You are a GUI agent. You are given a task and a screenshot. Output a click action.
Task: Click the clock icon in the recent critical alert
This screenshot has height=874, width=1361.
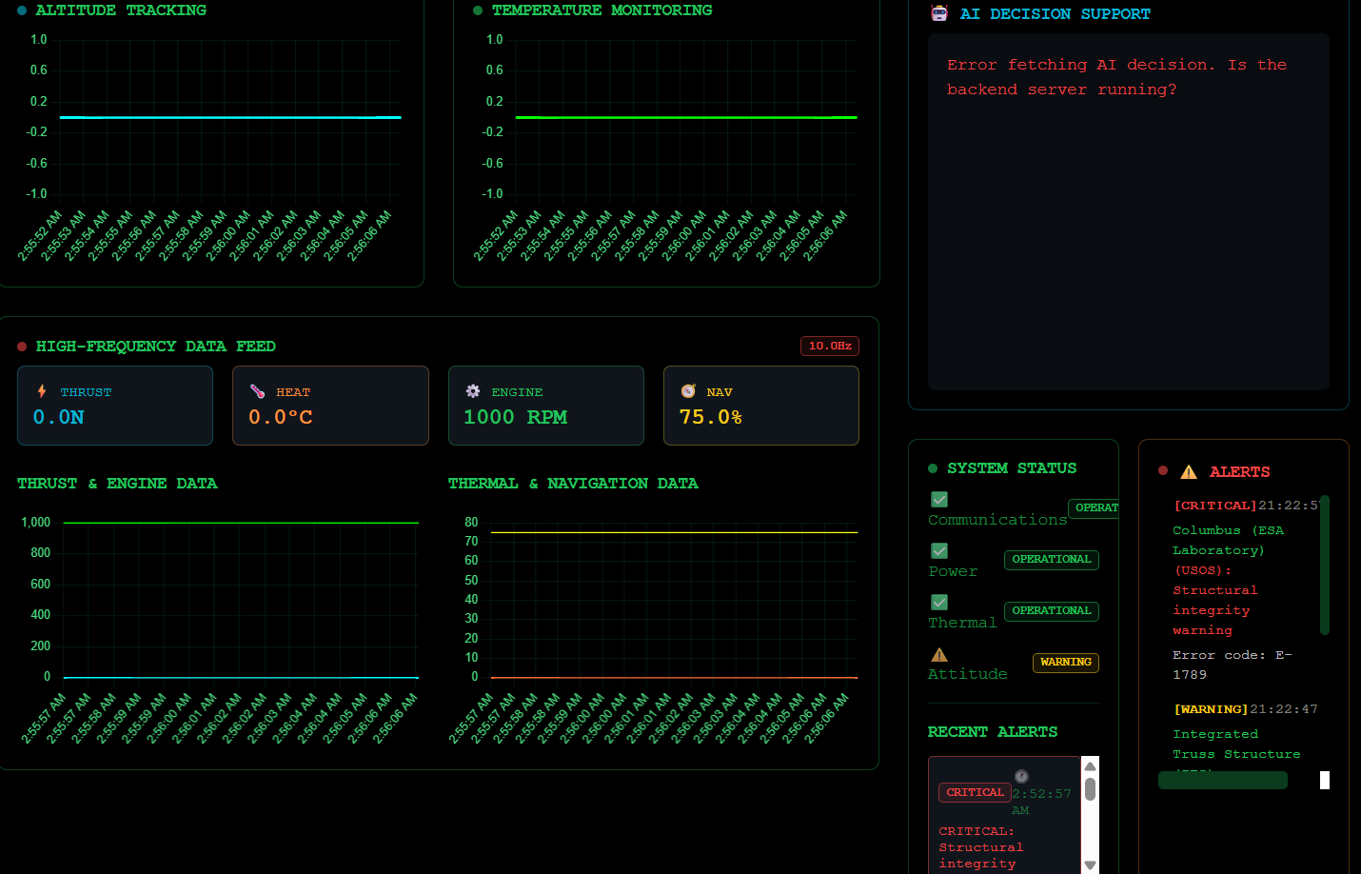tap(1021, 777)
